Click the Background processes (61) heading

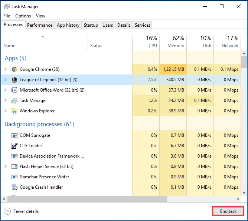coord(40,124)
